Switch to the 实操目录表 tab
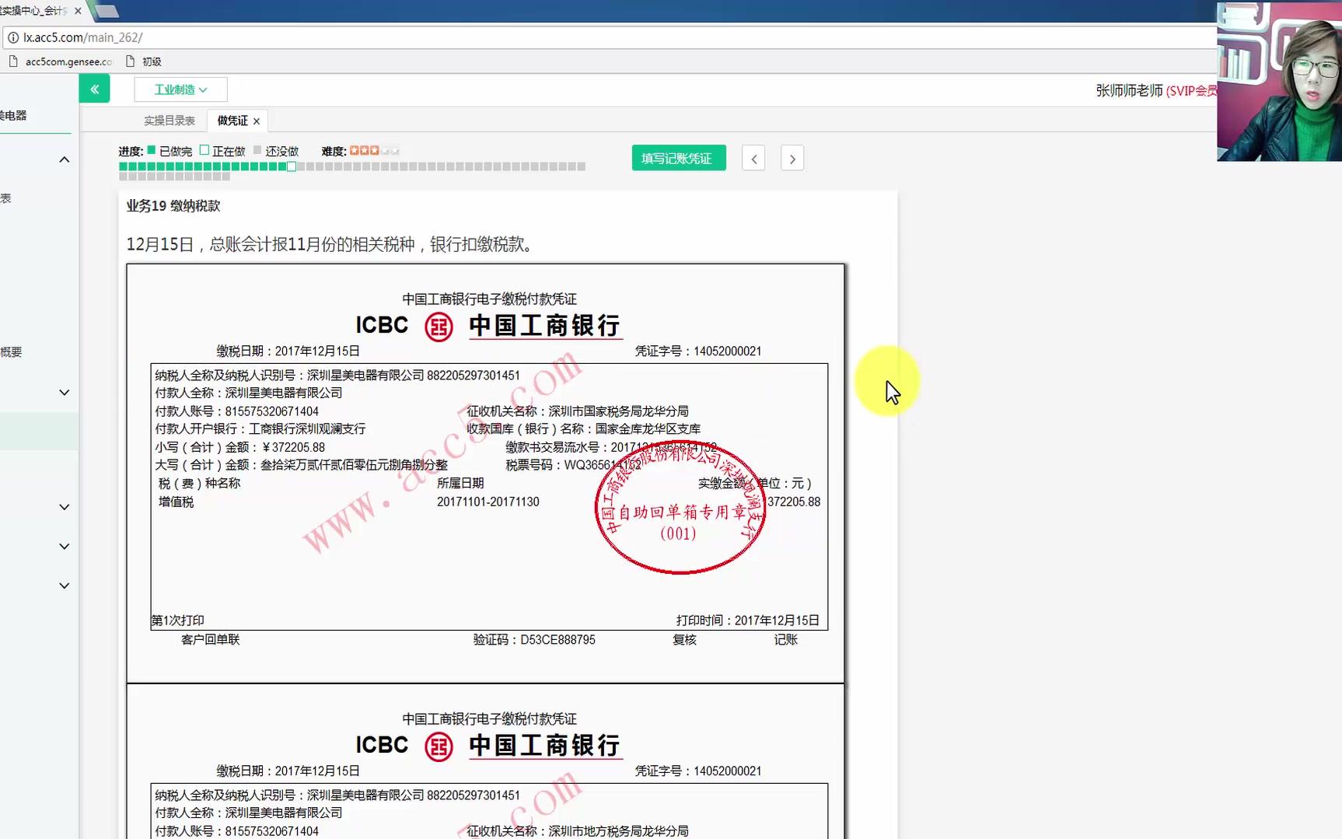 click(169, 120)
